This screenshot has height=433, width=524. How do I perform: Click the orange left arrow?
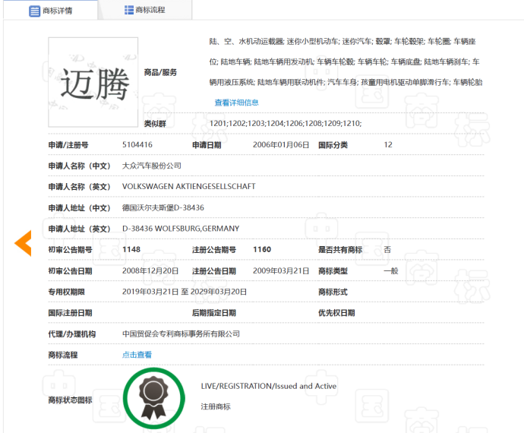(x=23, y=243)
